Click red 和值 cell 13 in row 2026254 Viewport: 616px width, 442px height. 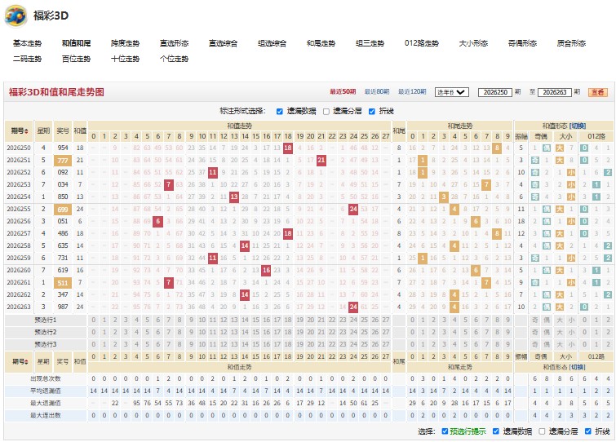(234, 197)
